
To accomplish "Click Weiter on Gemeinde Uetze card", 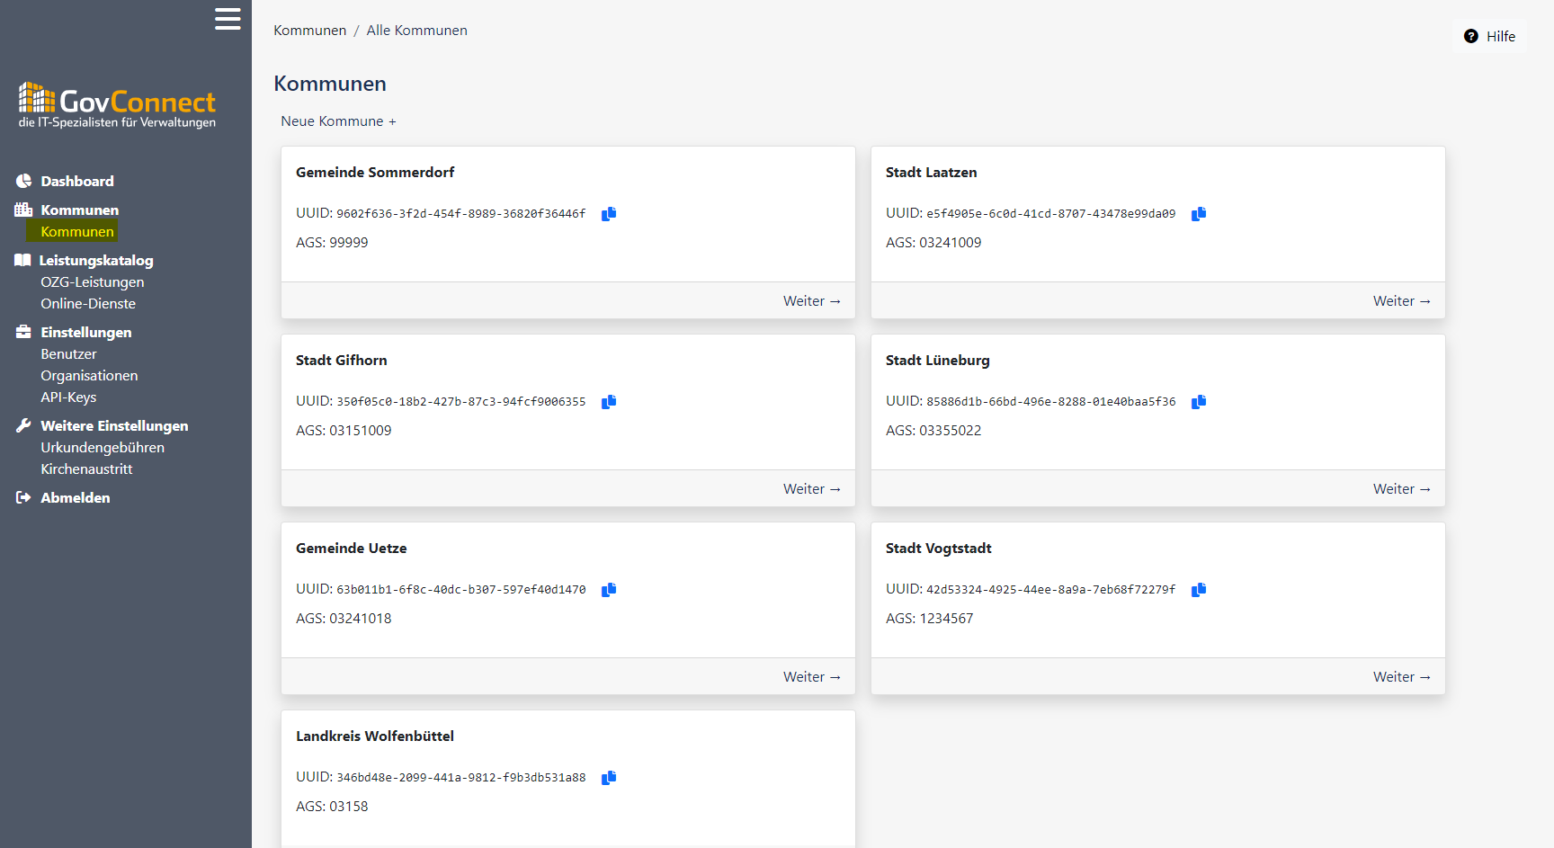I will pos(812,676).
